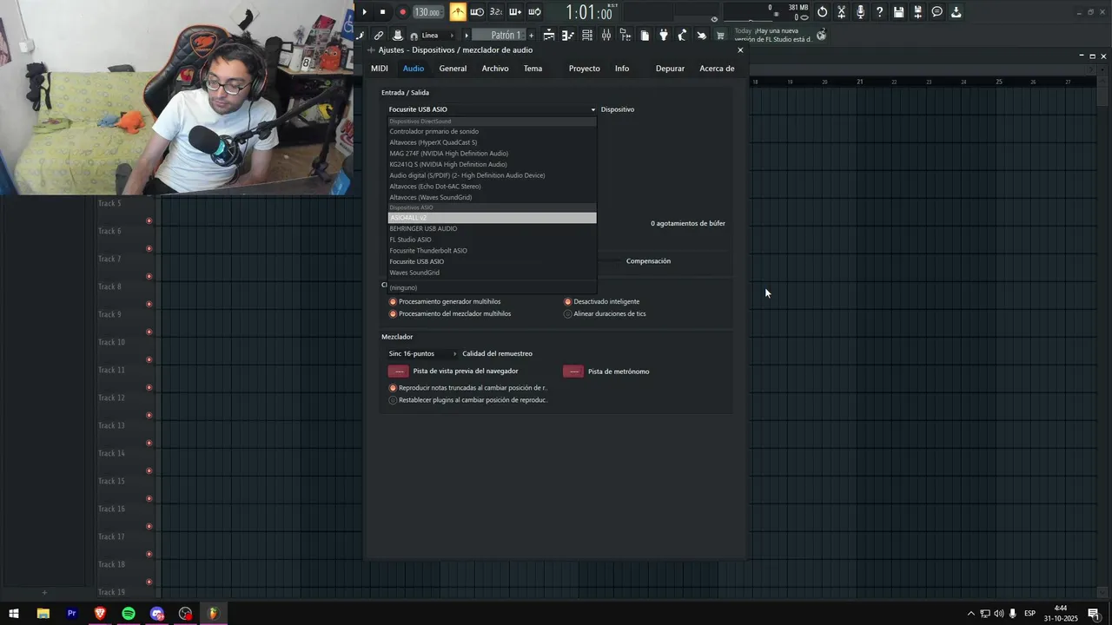Open the channel rack view icon
This screenshot has height=625, width=1112.
click(587, 36)
